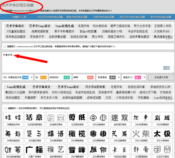Viewport: 175px width, 158px height.
Task: Click the 郑多燕减肥晚餐 ad link
Action: pos(95,87)
